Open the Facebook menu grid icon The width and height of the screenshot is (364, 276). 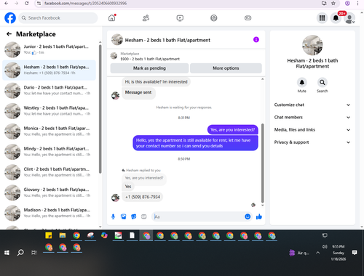pyautogui.click(x=322, y=18)
